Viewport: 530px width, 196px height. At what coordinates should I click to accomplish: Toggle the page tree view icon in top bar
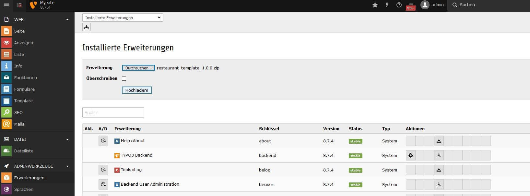pos(19,5)
